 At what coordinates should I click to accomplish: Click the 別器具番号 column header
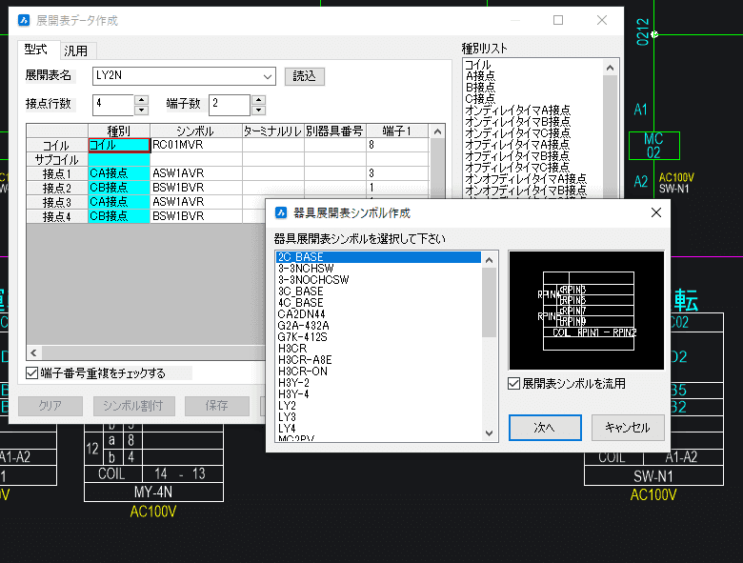(334, 131)
